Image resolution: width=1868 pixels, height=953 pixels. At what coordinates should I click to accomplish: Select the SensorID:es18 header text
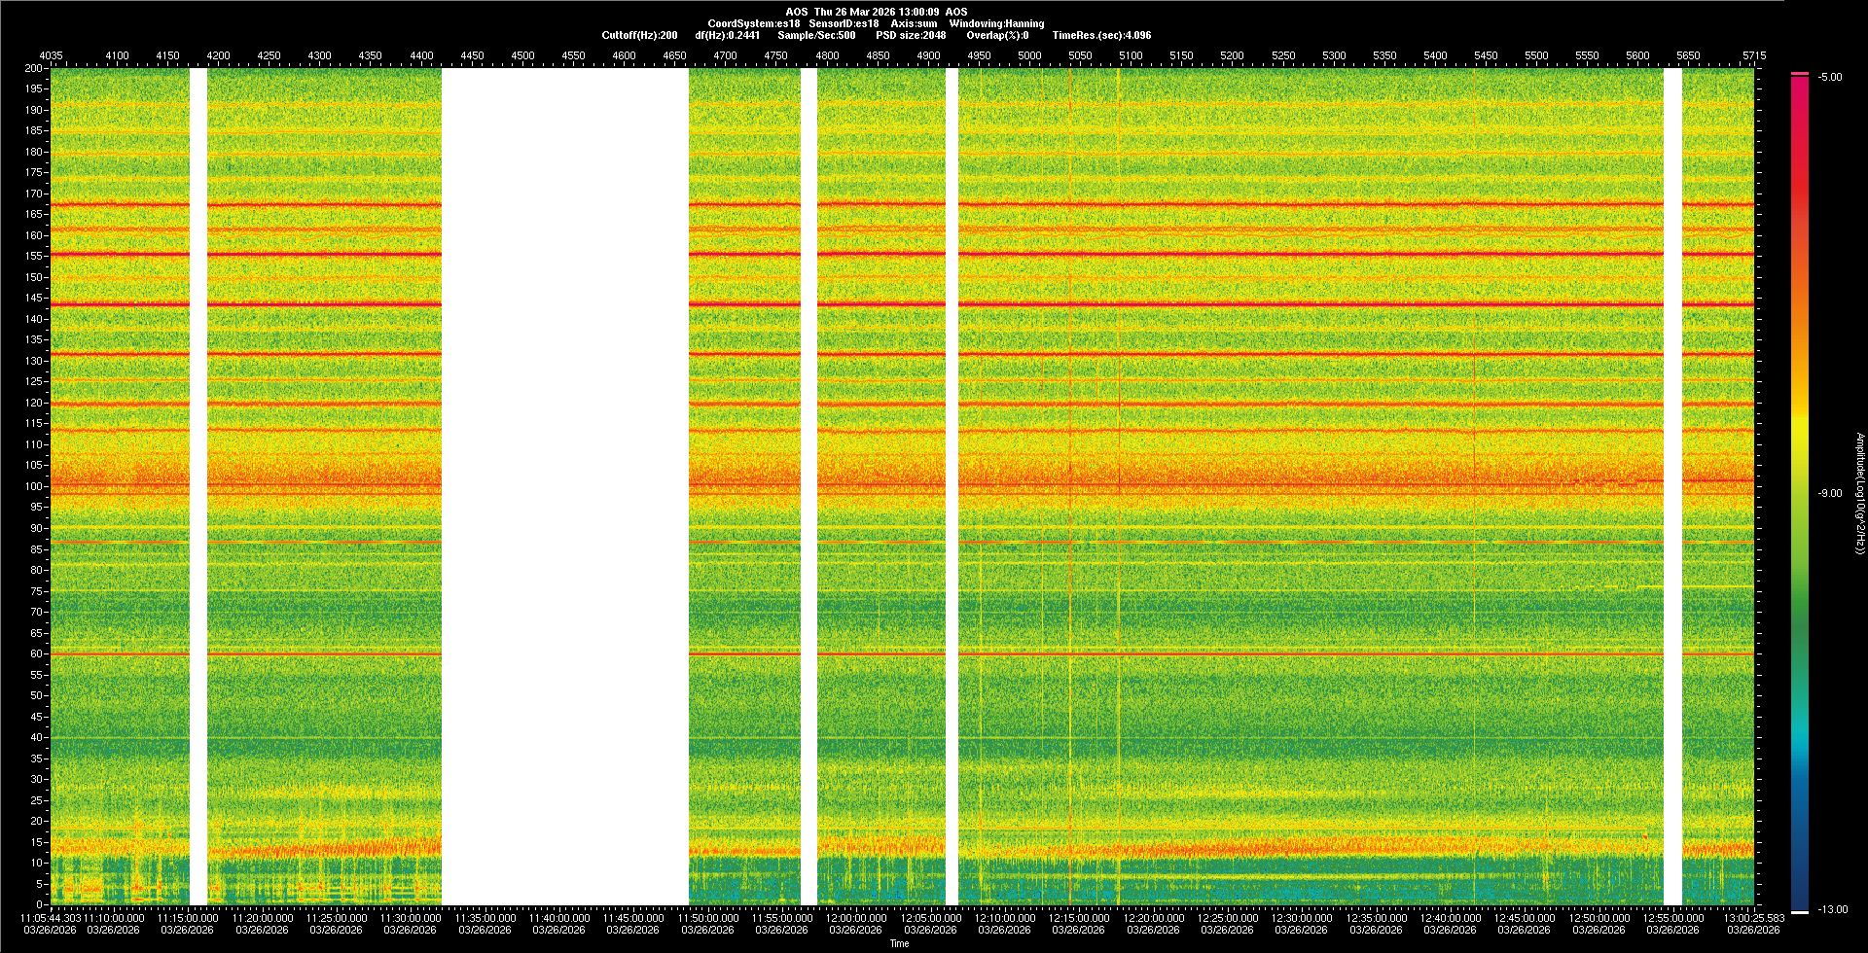click(x=844, y=23)
